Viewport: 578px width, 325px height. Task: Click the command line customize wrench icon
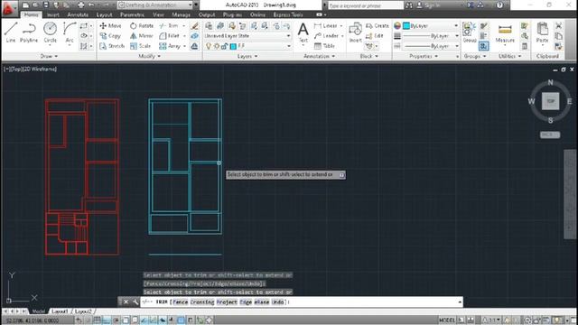pos(135,302)
